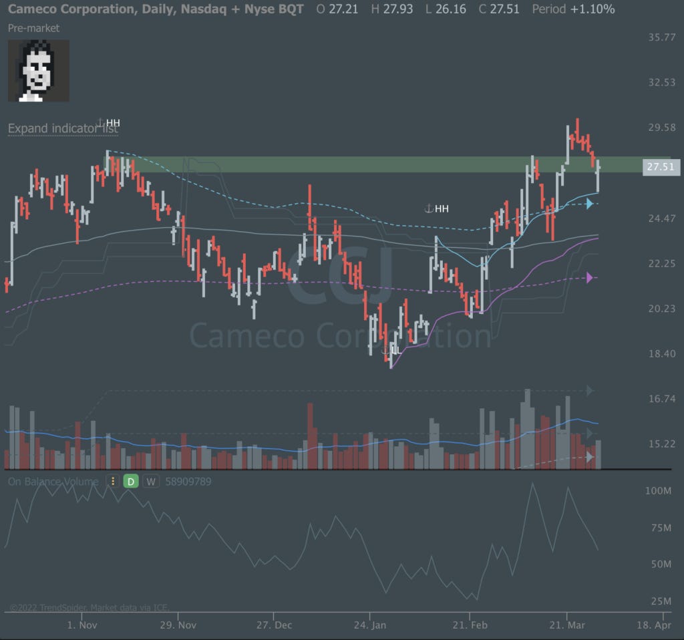Click the 27.51 current price label
Screen dimensions: 684x640
click(661, 166)
